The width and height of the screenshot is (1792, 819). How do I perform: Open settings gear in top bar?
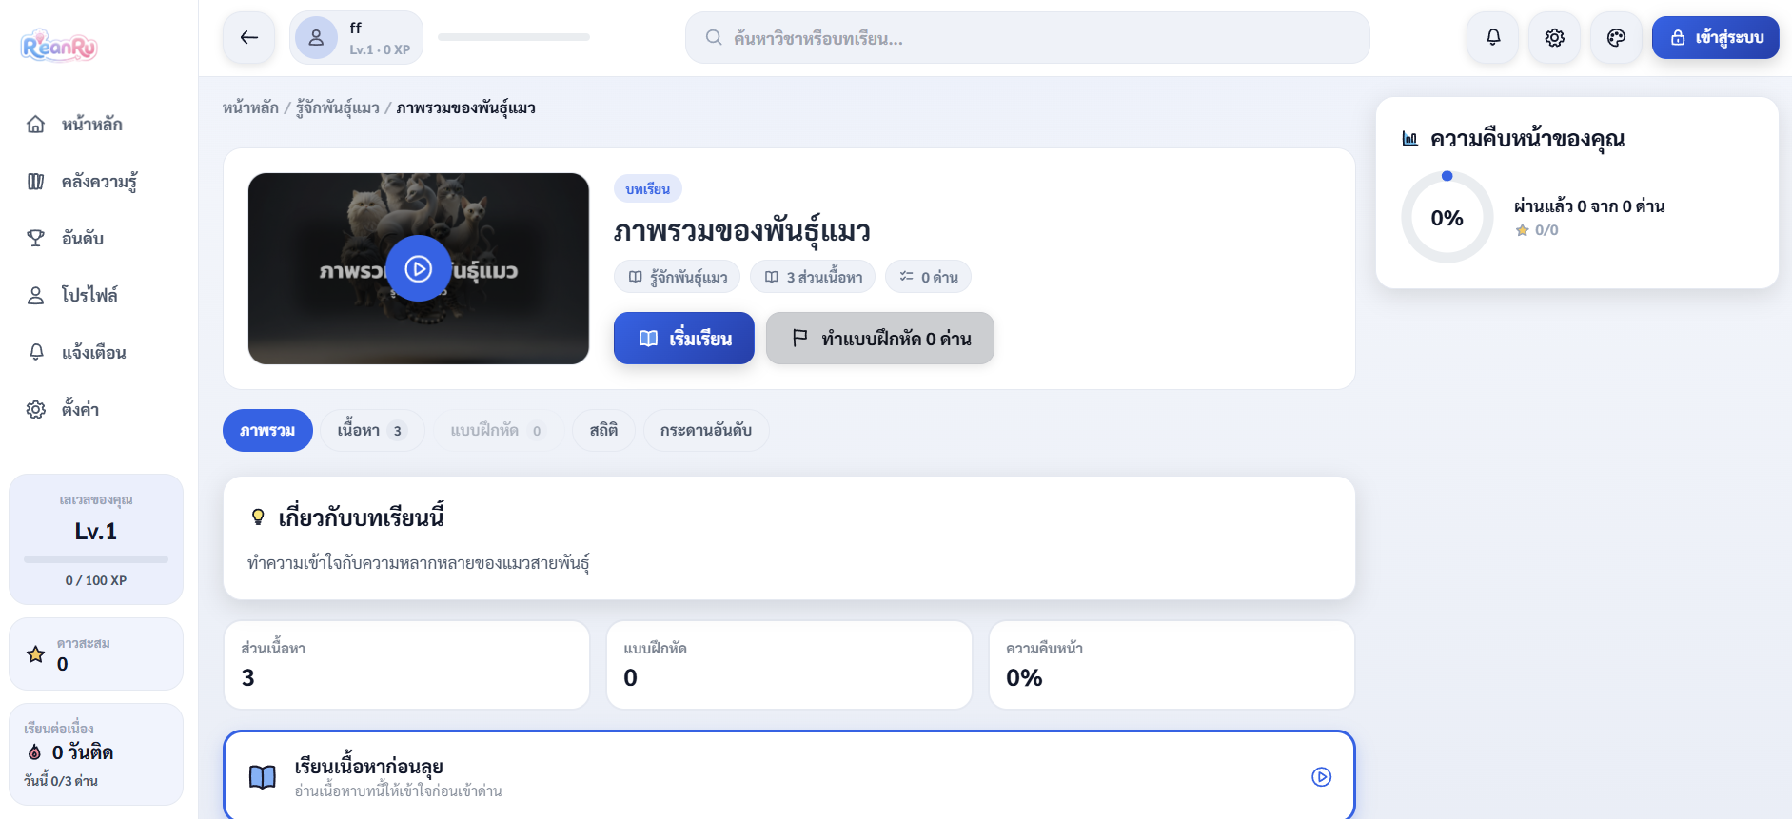[1555, 38]
